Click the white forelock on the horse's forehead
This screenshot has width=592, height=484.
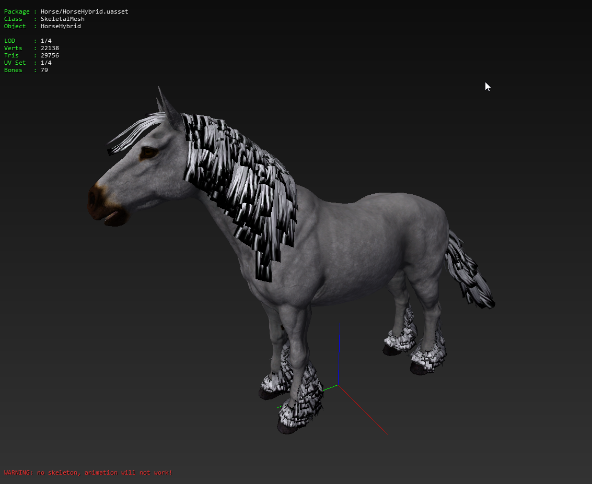[x=133, y=134]
